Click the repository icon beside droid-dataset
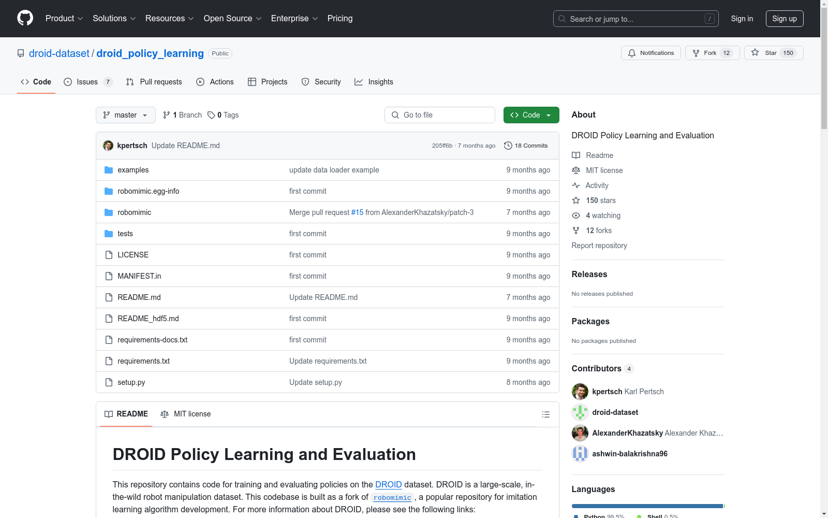828x518 pixels. (x=21, y=53)
